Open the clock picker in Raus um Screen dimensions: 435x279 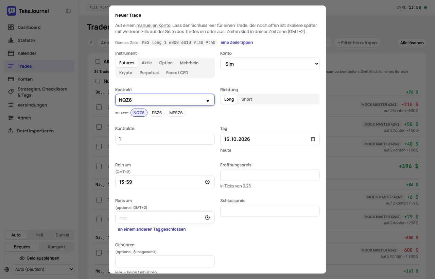[x=208, y=218]
